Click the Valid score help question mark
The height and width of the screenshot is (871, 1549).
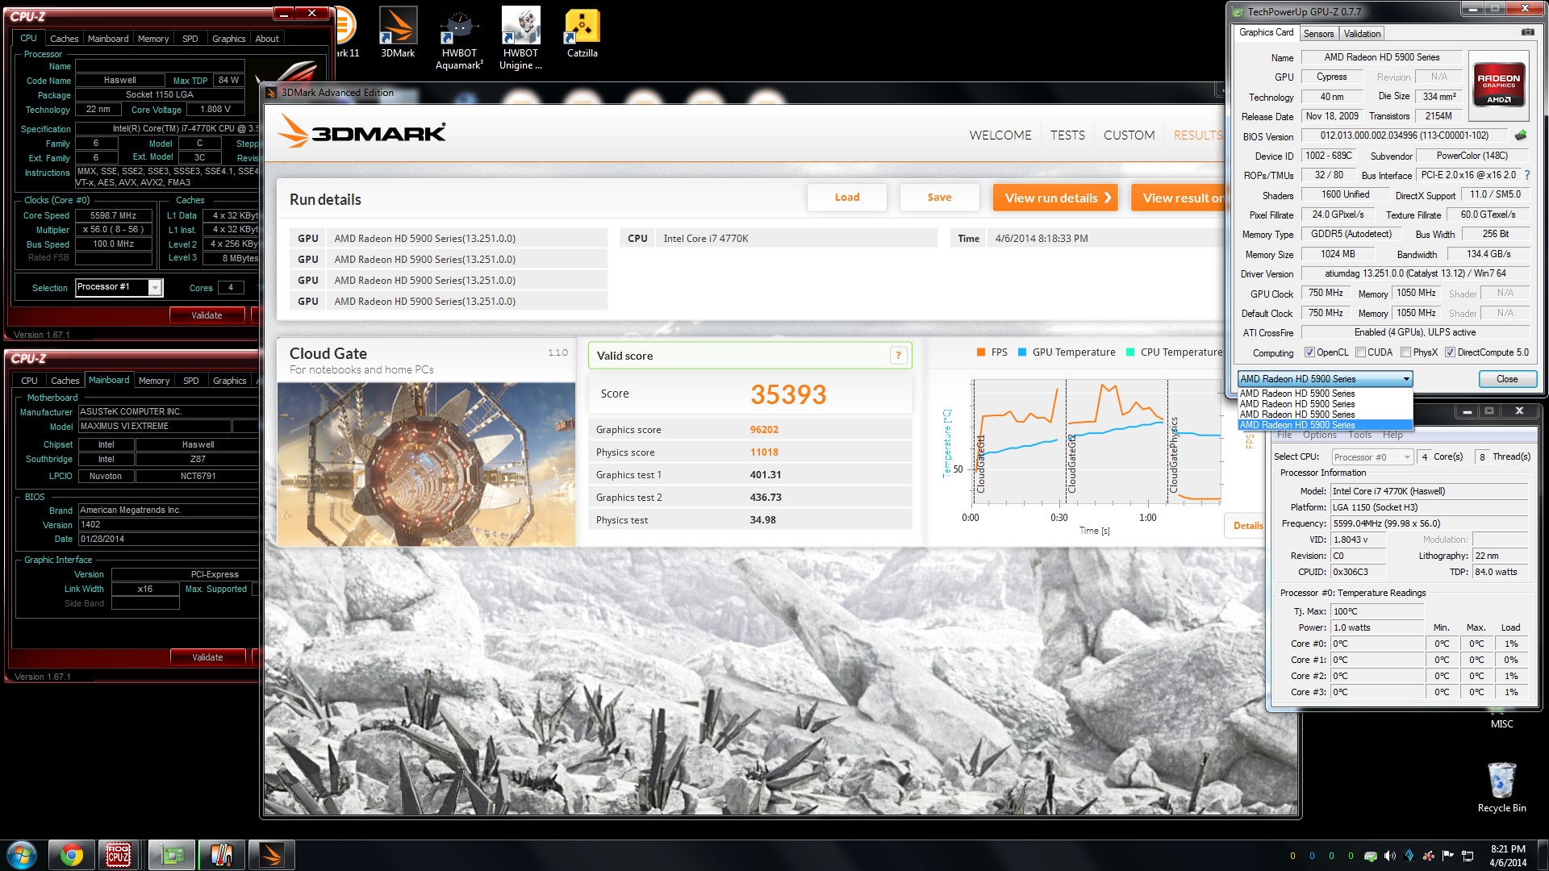tap(898, 356)
